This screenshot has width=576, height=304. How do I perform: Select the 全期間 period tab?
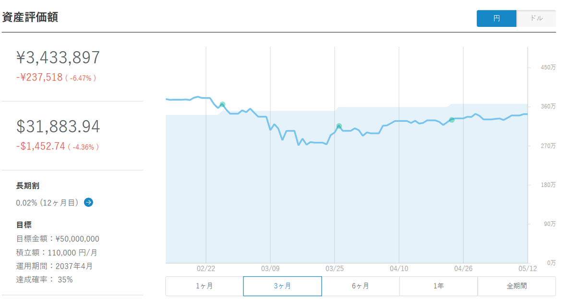click(516, 286)
